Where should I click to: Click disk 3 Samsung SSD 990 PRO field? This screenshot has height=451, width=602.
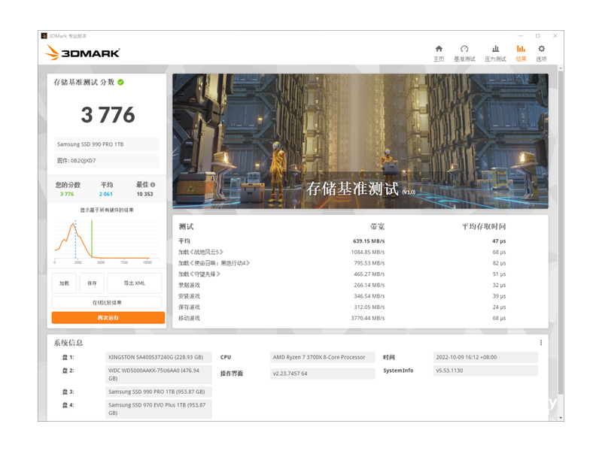coord(159,392)
